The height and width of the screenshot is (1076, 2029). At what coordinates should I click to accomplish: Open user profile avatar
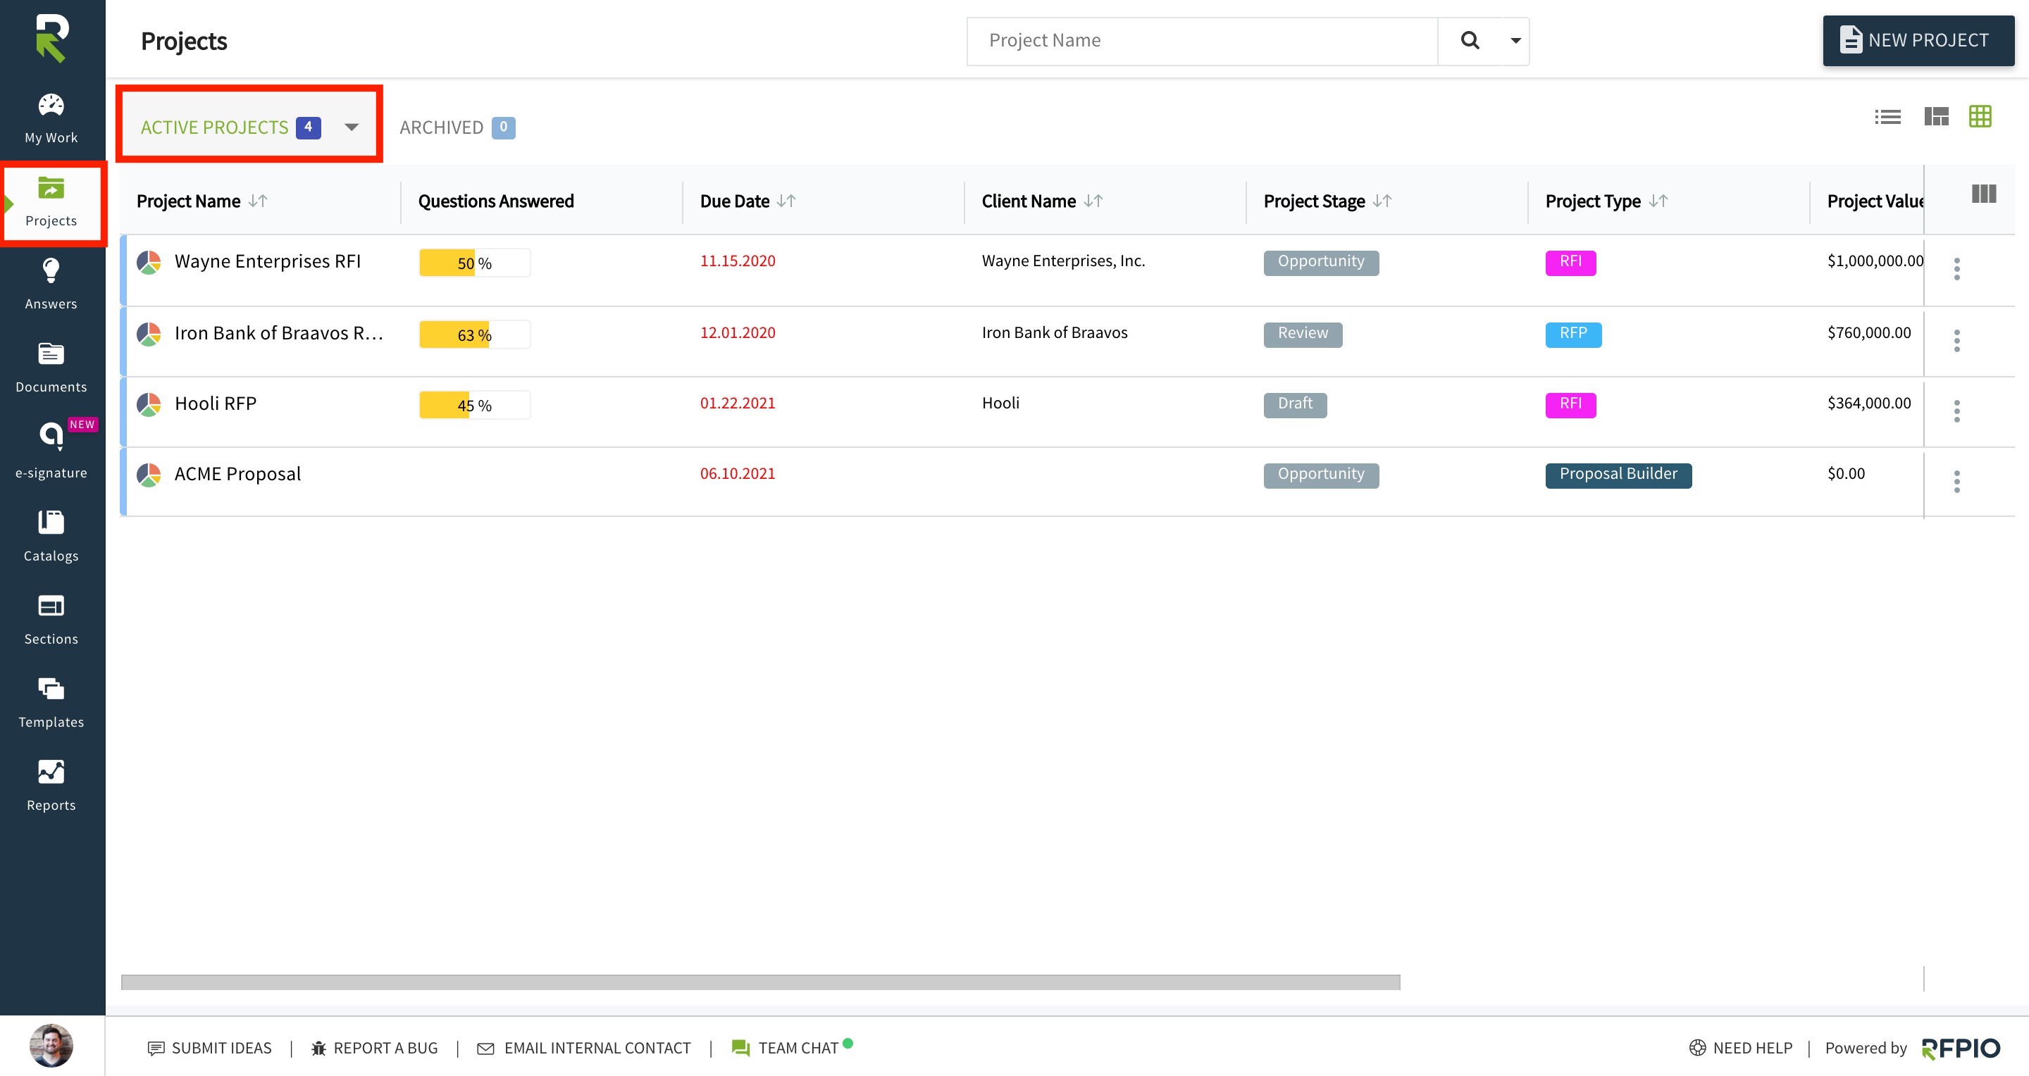click(51, 1045)
